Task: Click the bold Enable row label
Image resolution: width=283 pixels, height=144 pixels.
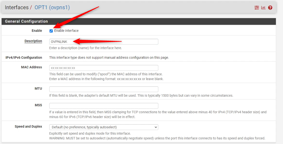Action: click(37, 31)
